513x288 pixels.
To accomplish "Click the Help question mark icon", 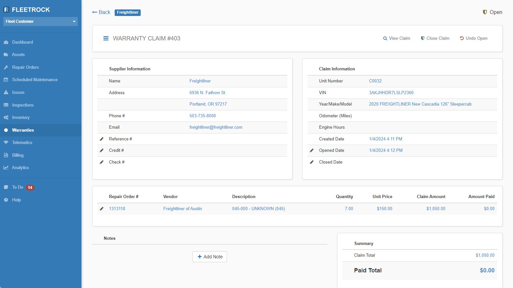I will (6, 200).
